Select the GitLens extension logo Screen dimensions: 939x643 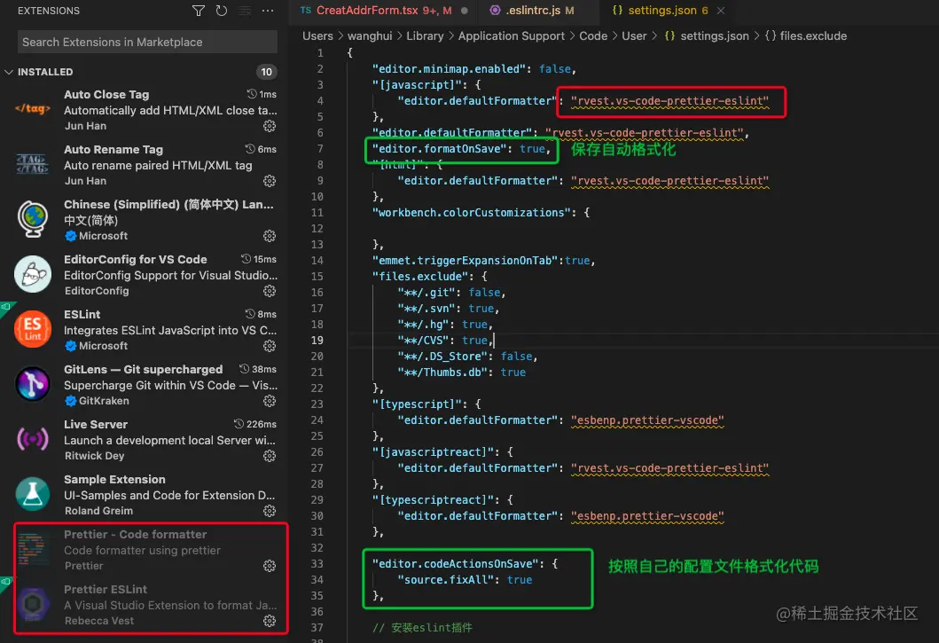[32, 384]
